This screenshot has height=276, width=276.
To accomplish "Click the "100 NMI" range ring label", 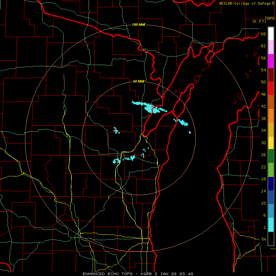I will pyautogui.click(x=139, y=25).
